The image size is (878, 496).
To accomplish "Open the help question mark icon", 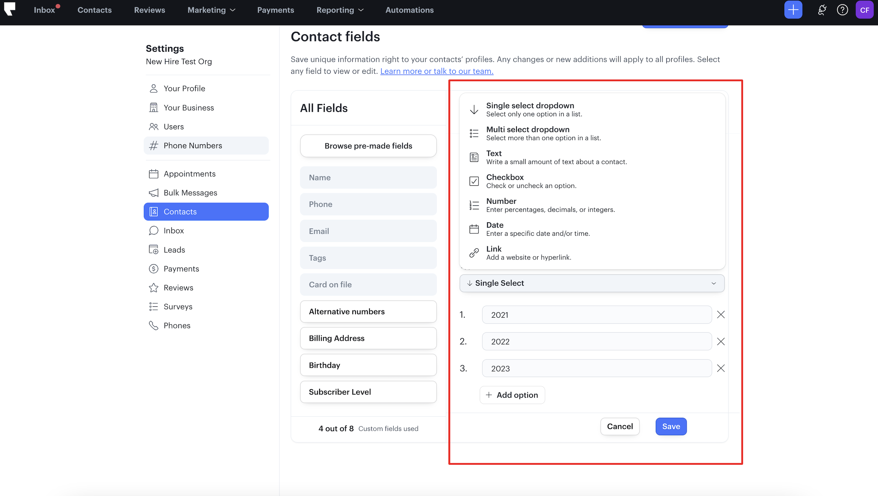I will coord(843,10).
